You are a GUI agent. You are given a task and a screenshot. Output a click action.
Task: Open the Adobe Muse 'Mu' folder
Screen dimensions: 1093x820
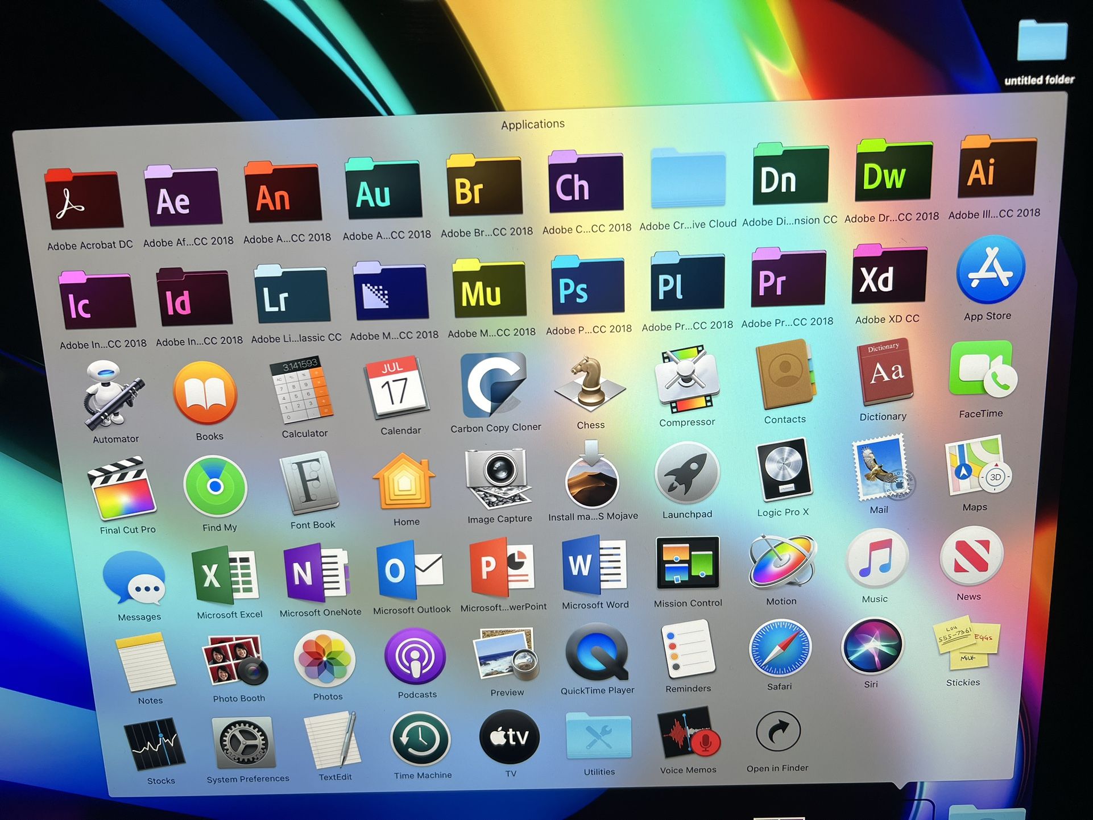point(489,287)
